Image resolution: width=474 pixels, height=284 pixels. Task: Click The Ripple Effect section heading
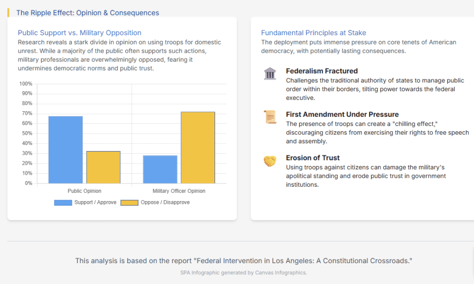tap(88, 13)
